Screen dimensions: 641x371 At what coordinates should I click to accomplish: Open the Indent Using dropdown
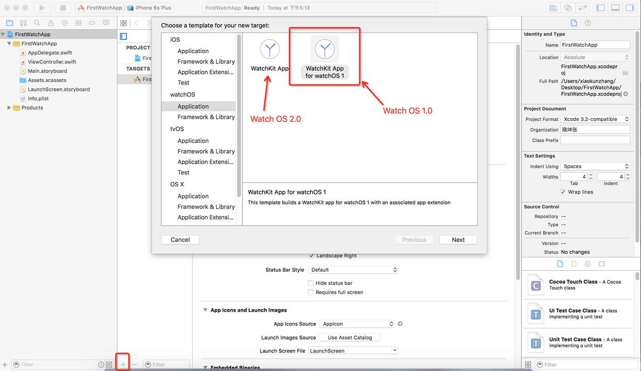(595, 166)
